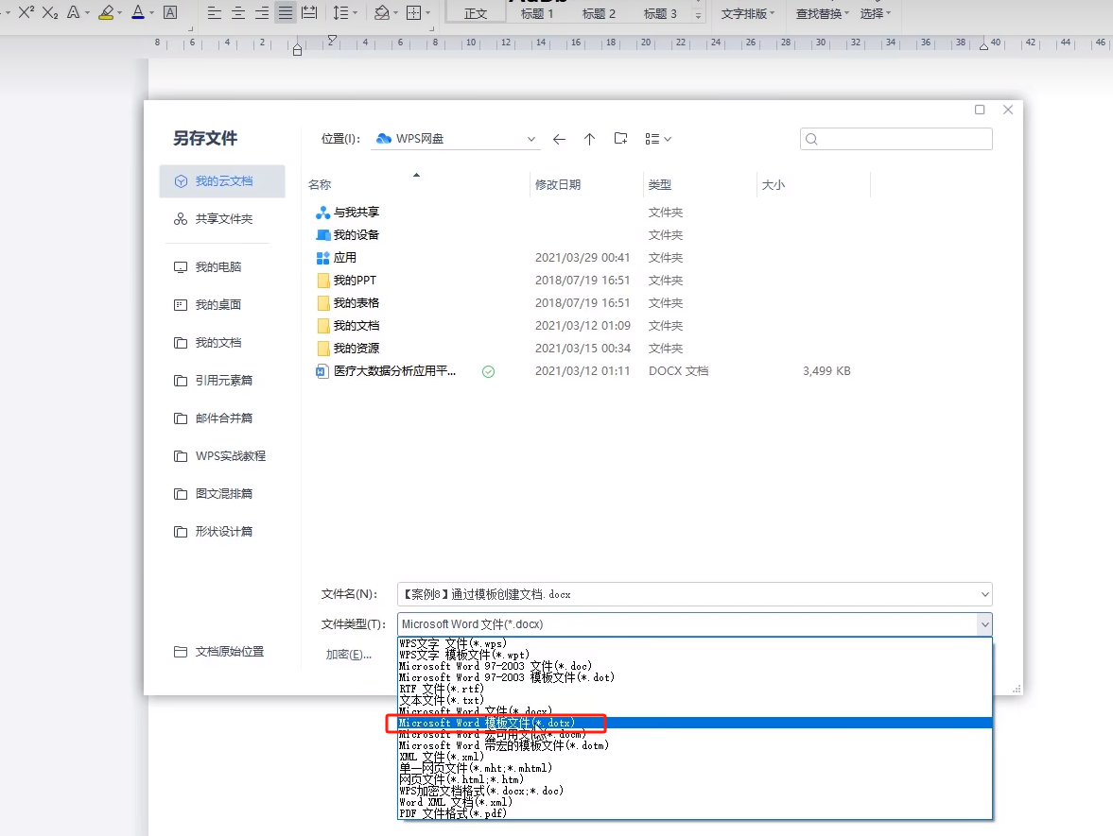1113x836 pixels.
Task: Sort files by 修改日期 column
Action: tap(558, 185)
